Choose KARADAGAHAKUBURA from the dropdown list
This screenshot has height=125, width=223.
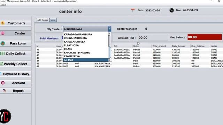86,34
